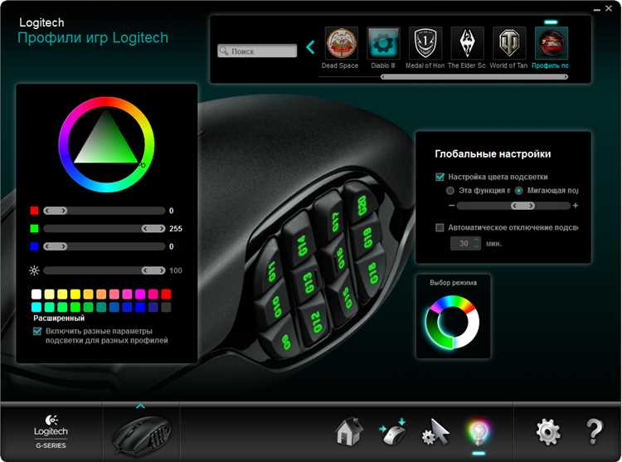Pick the red color swatch in palette
Viewport: 622px width, 462px height.
pos(166,294)
